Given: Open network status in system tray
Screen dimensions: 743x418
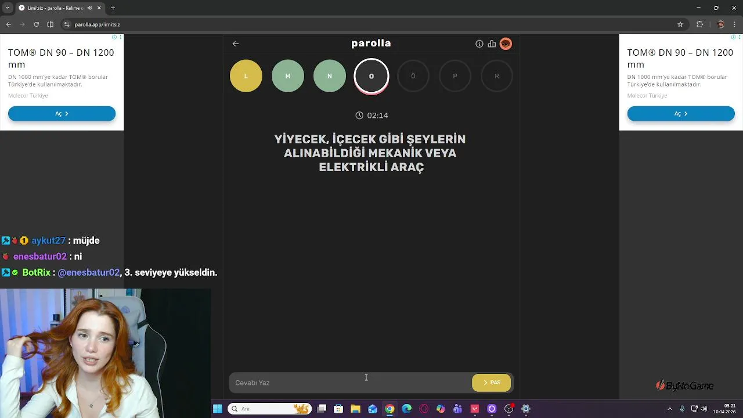Looking at the screenshot, I should tap(694, 409).
